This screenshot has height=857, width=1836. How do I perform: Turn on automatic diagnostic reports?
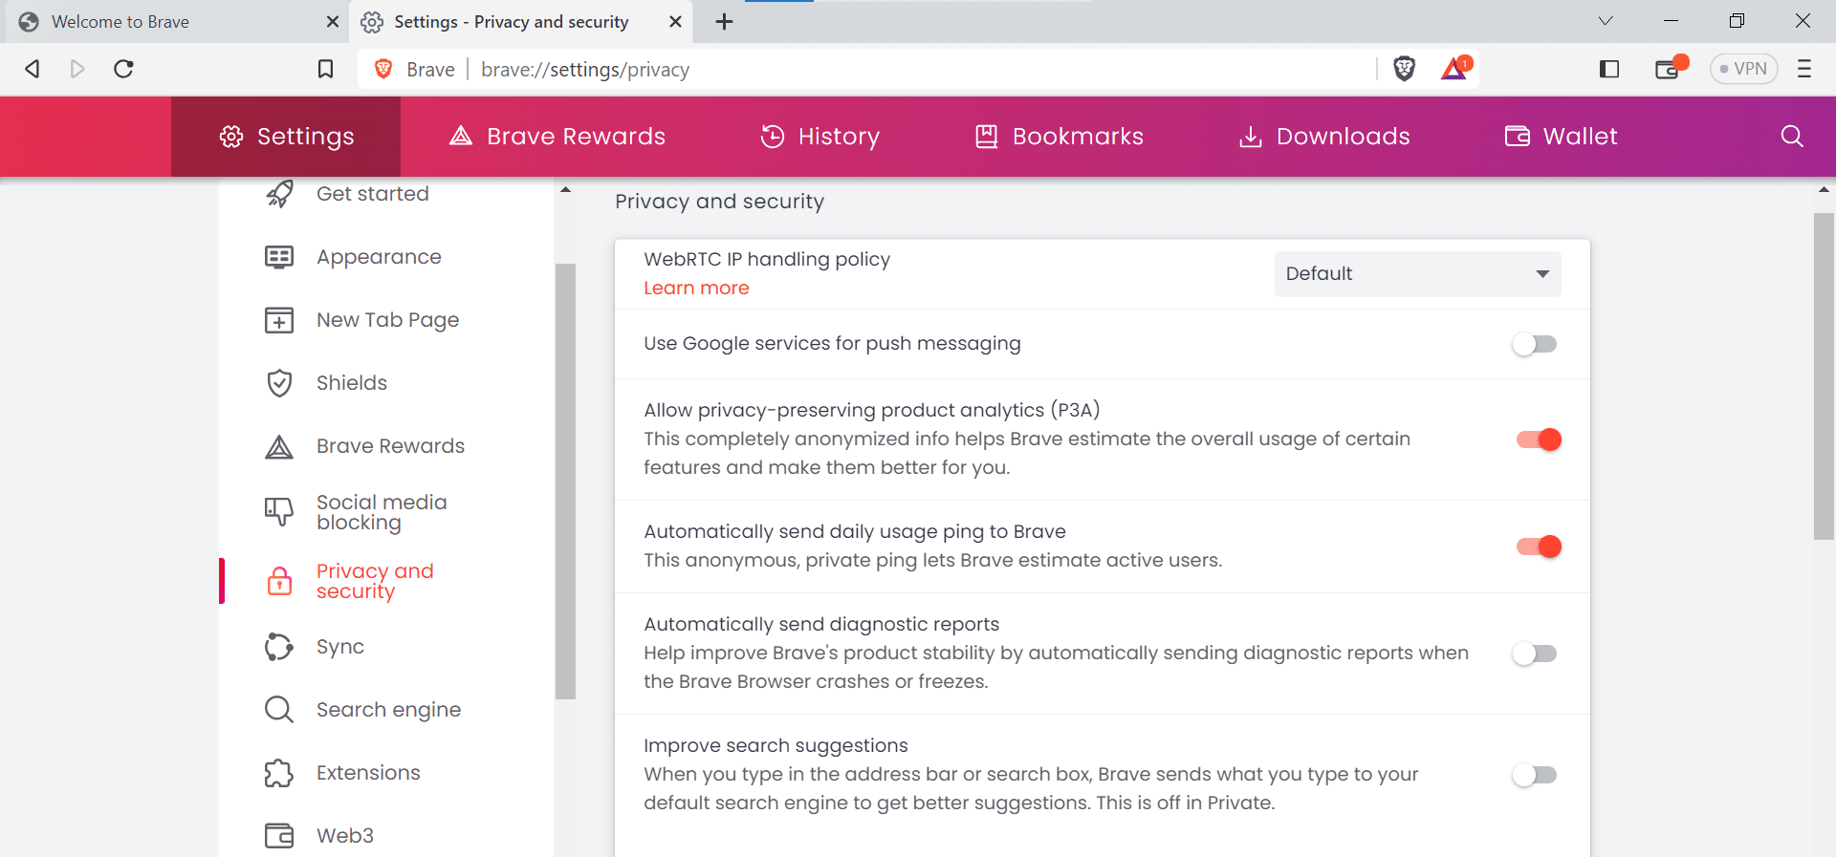pos(1535,653)
